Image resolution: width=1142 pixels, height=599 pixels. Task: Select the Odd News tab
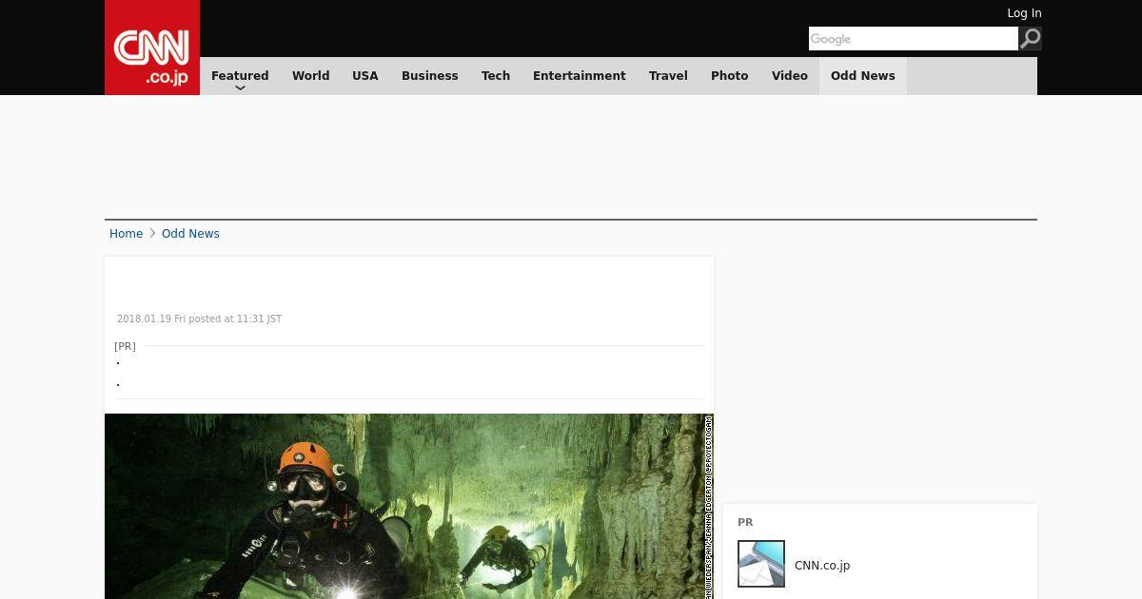(863, 76)
